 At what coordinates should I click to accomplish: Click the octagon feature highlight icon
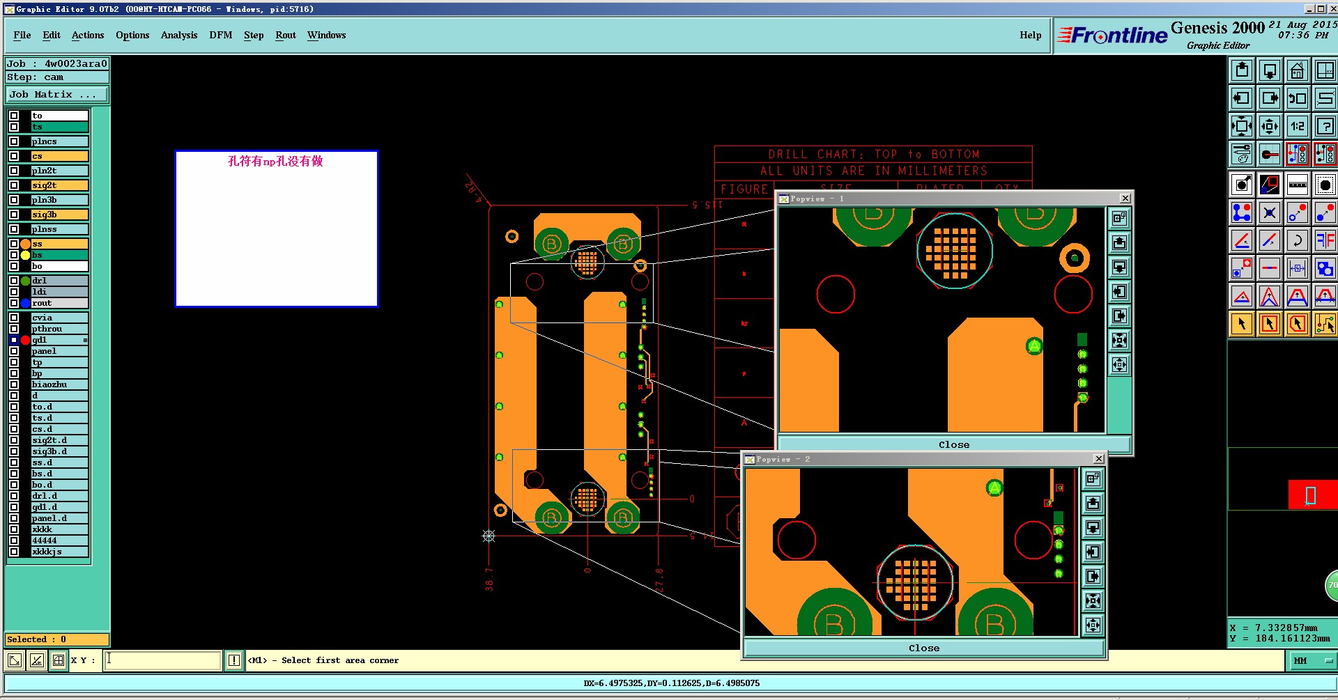[1325, 185]
